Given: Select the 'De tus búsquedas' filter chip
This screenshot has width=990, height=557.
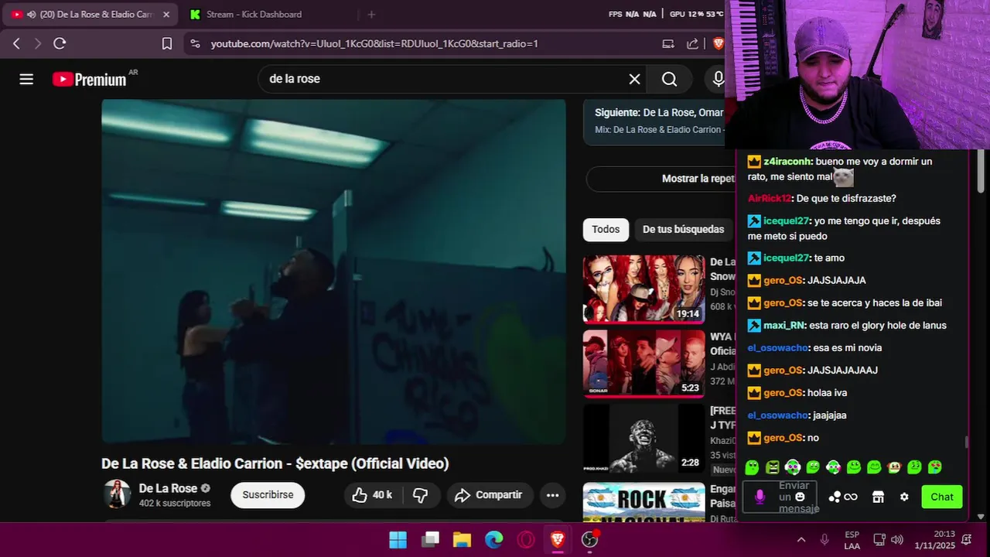Looking at the screenshot, I should point(683,229).
